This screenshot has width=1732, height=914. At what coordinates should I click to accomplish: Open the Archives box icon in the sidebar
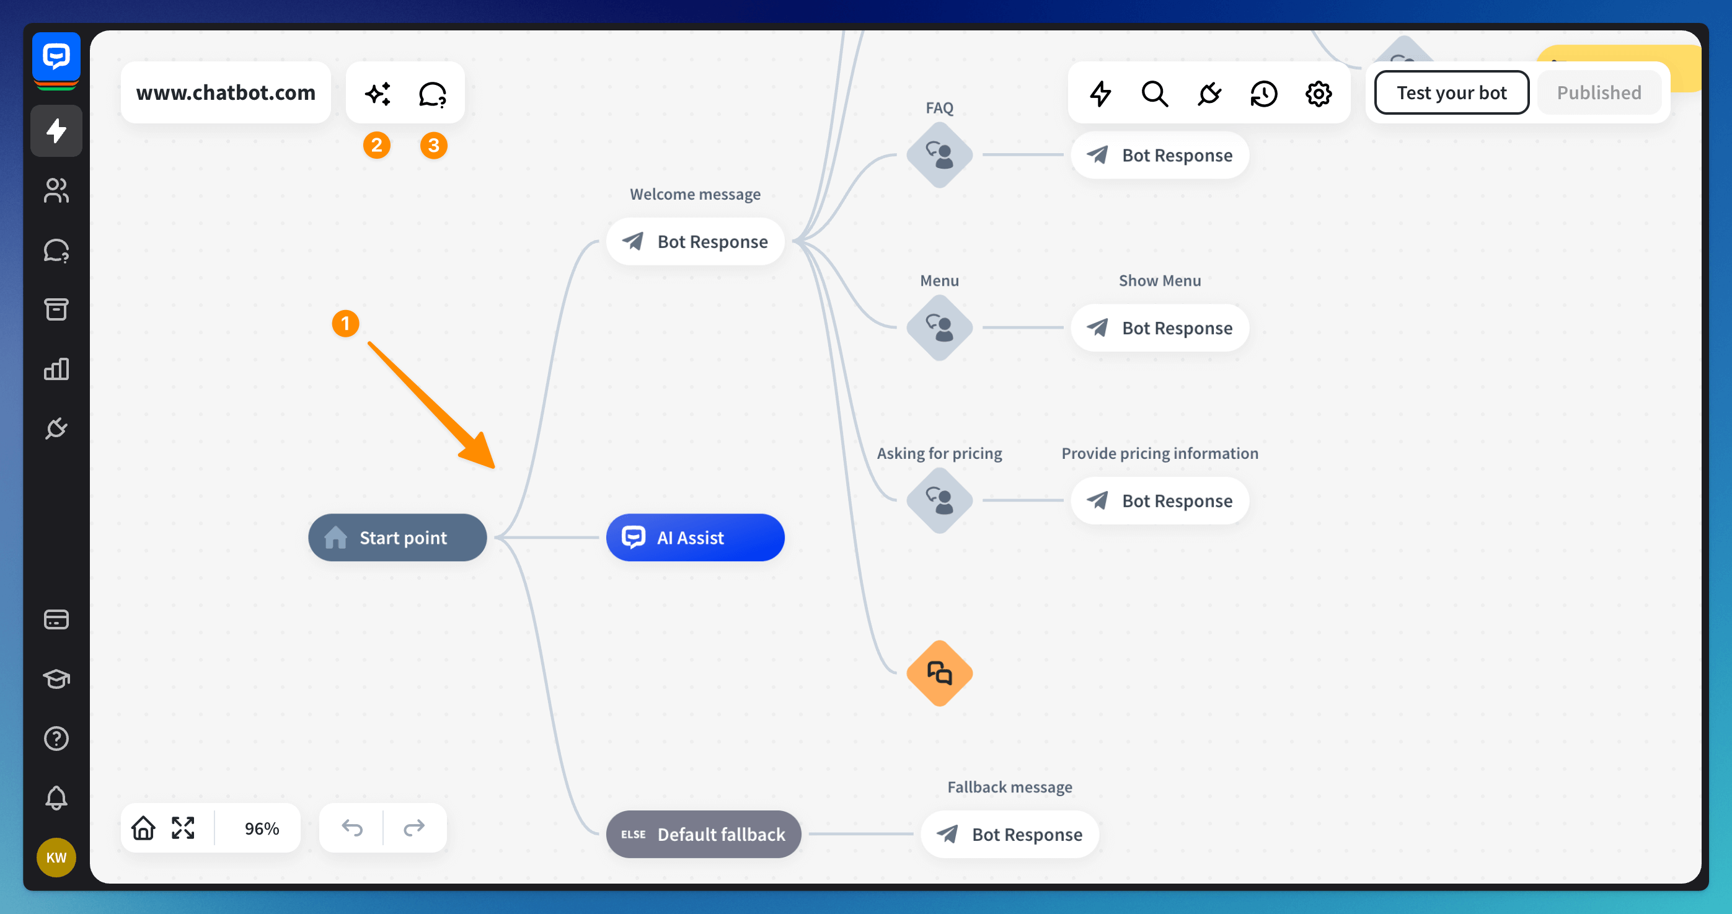tap(56, 309)
